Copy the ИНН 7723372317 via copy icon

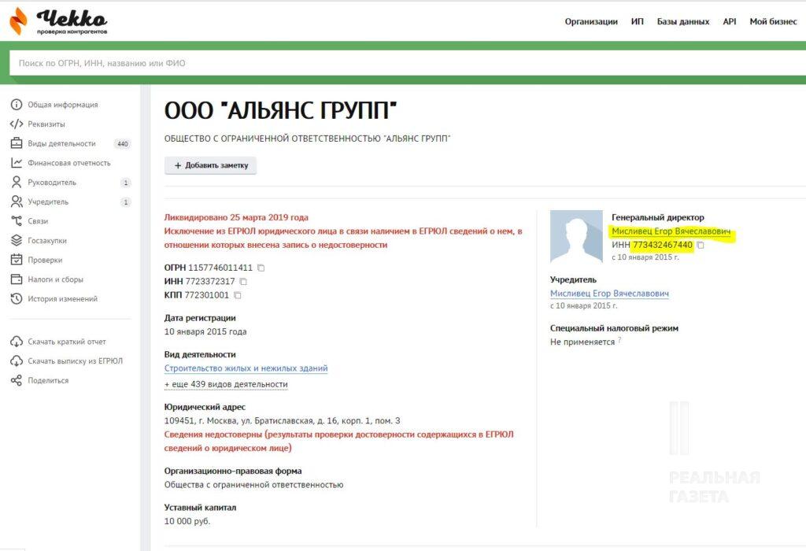pyautogui.click(x=243, y=282)
